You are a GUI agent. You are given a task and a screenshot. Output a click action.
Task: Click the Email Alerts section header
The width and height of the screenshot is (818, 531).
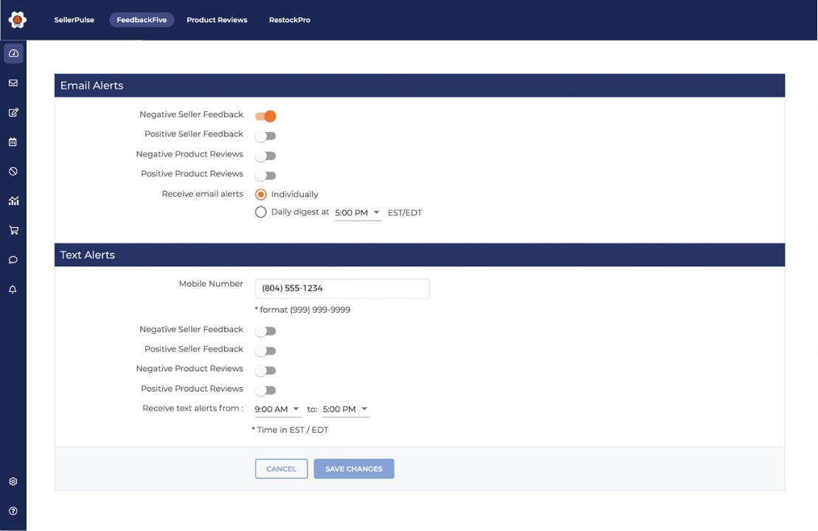click(420, 86)
